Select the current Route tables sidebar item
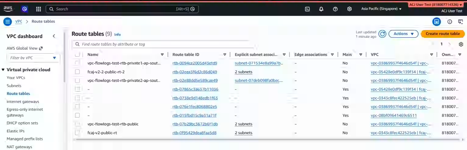Viewport: 467px width, 150px height. pos(18,94)
